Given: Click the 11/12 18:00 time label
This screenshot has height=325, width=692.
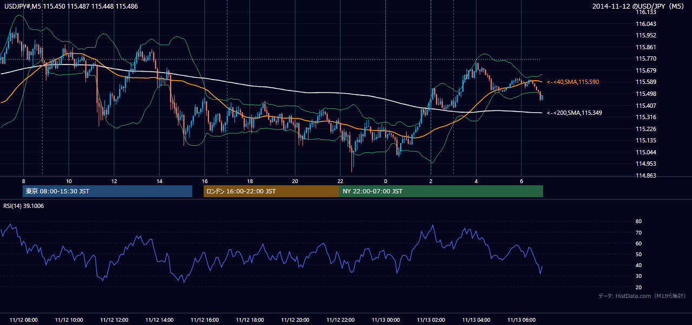Looking at the screenshot, I should (x=250, y=320).
